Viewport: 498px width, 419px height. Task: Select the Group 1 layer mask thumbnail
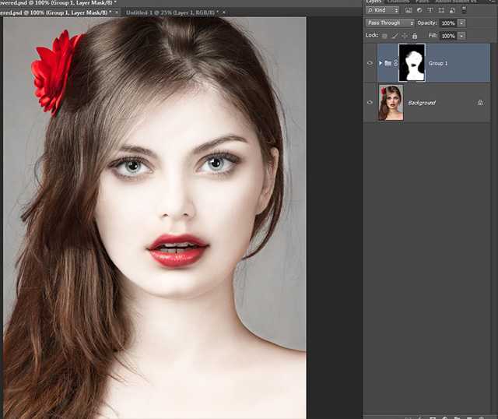coord(411,63)
